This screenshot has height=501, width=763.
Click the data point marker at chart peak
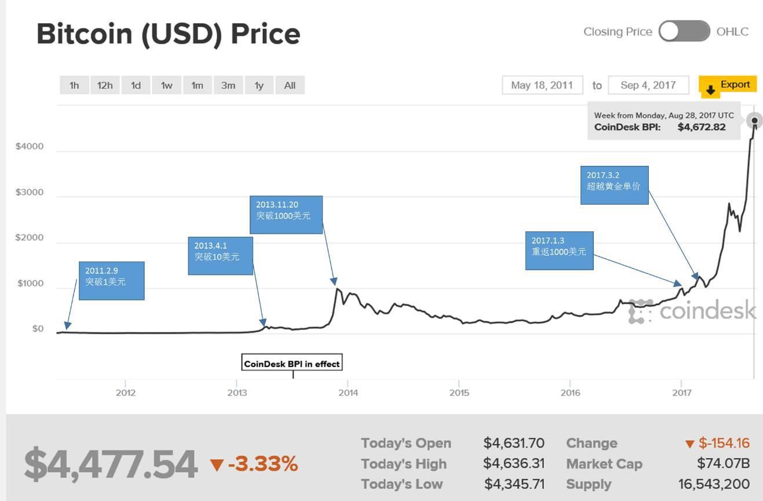tap(754, 121)
